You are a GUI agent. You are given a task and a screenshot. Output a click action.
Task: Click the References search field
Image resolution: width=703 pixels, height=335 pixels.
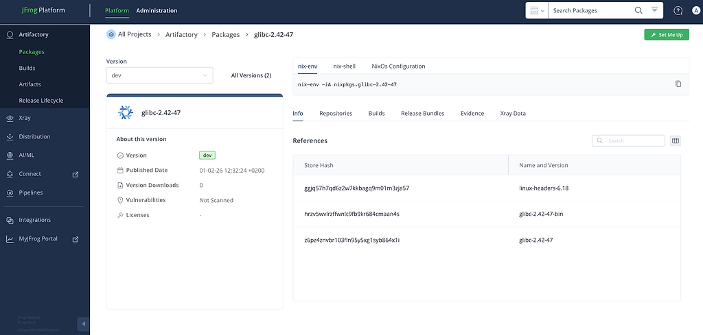tap(633, 141)
